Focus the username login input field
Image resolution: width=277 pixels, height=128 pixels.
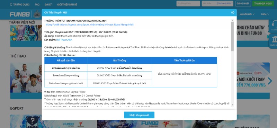[188, 3]
